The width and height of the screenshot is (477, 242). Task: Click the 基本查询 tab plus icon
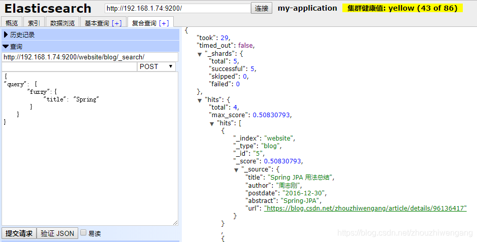117,23
